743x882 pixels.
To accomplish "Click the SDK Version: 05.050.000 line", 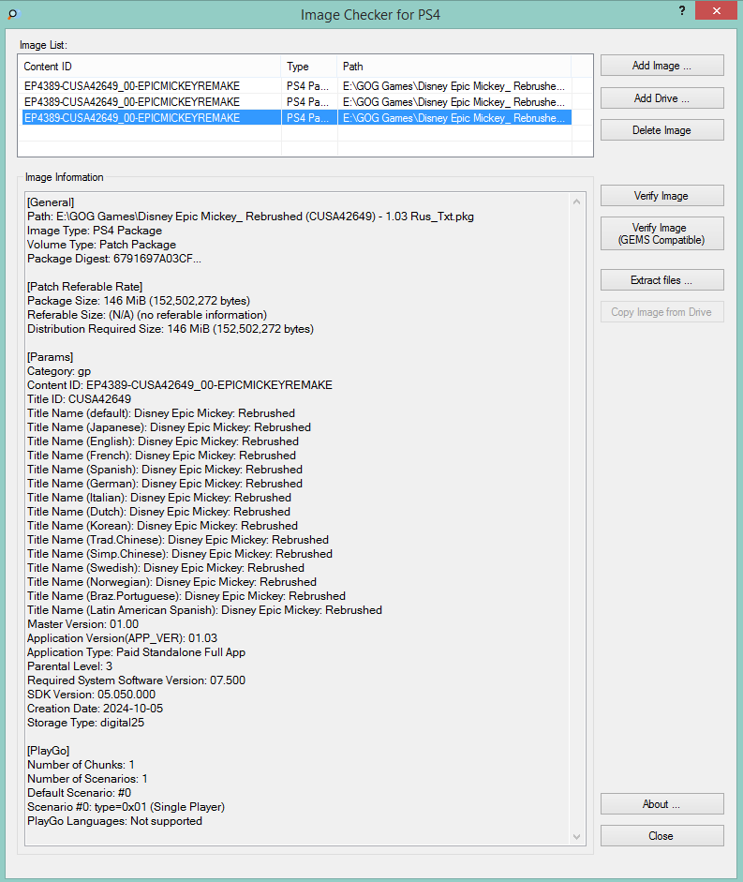I will click(91, 695).
